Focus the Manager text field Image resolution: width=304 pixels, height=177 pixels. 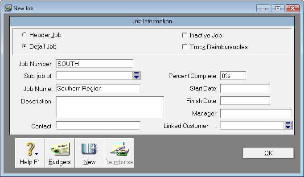coord(256,113)
